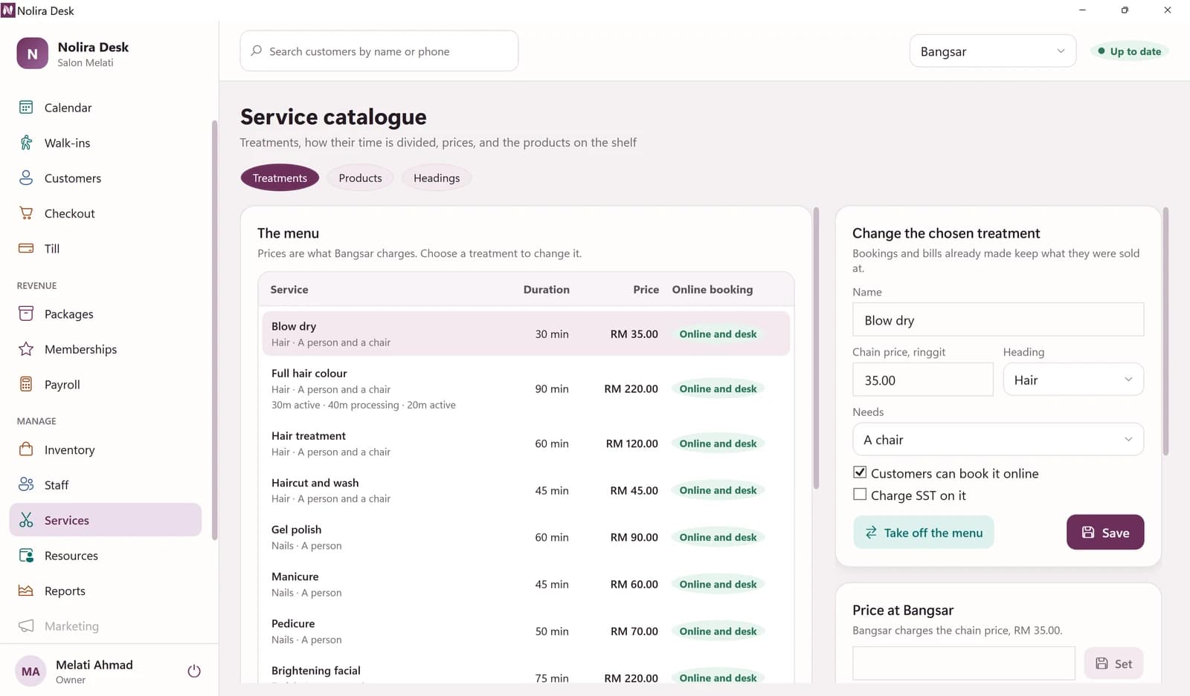This screenshot has height=696, width=1190.
Task: Click the Manicure Online and desk badge
Action: pos(718,584)
